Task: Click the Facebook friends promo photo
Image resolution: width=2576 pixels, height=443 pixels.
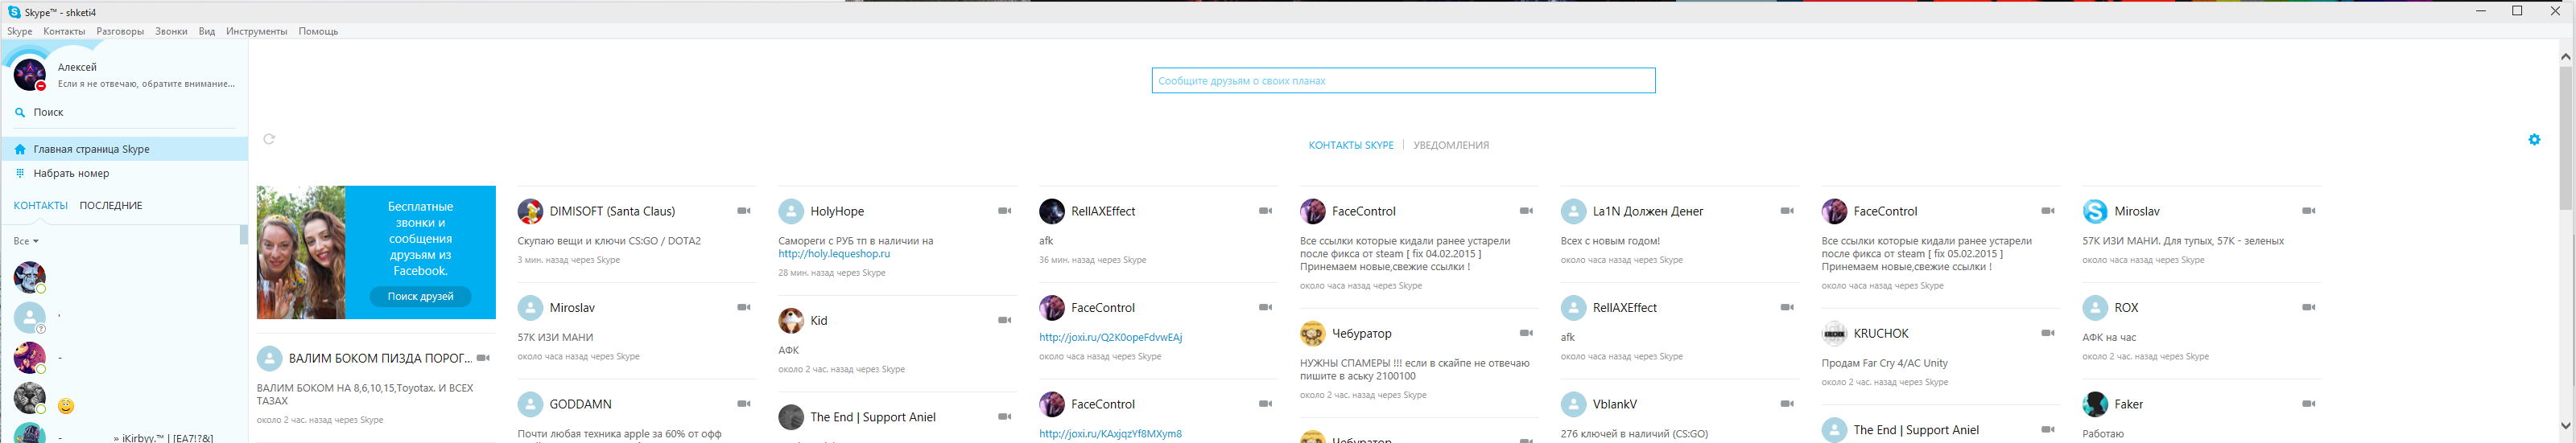Action: pyautogui.click(x=301, y=252)
